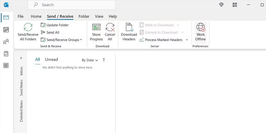Image resolution: width=266 pixels, height=133 pixels.
Task: Switch to the Home ribbon tab
Action: [36, 17]
